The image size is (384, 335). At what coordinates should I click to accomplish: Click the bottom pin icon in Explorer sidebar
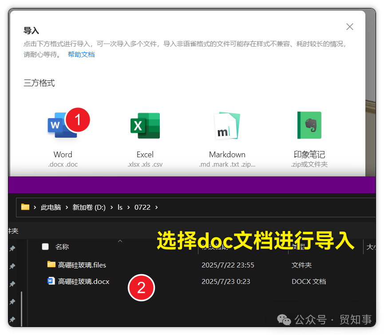(12, 319)
